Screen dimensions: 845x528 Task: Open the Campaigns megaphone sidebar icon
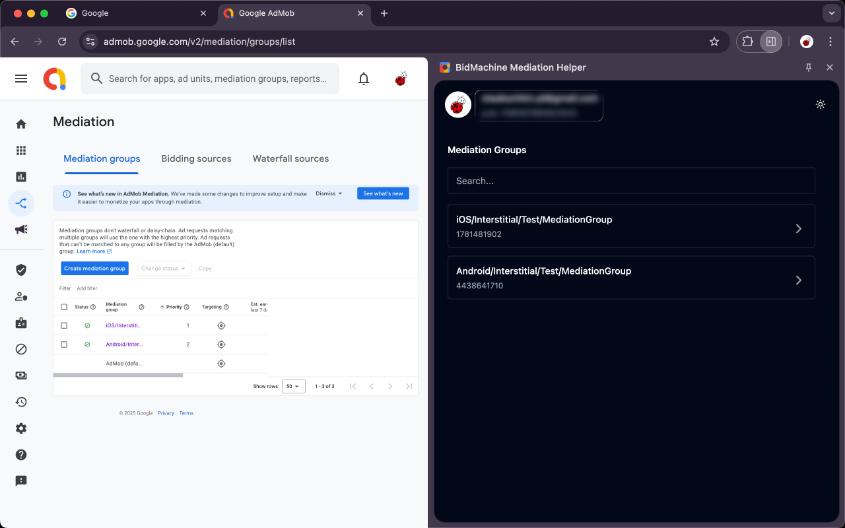21,230
